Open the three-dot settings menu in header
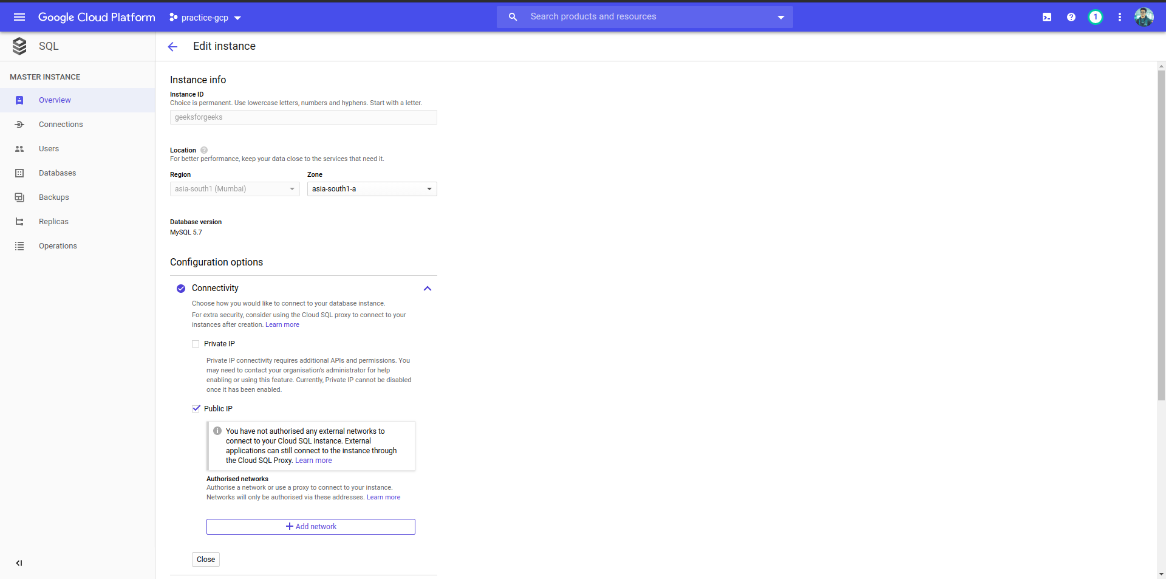1166x579 pixels. 1120,17
